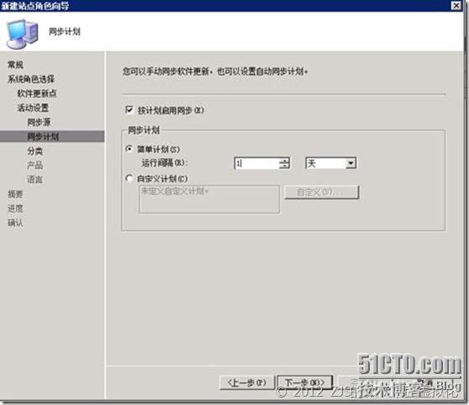Select the 简单计划 radio button
This screenshot has width=469, height=405.
pos(129,149)
